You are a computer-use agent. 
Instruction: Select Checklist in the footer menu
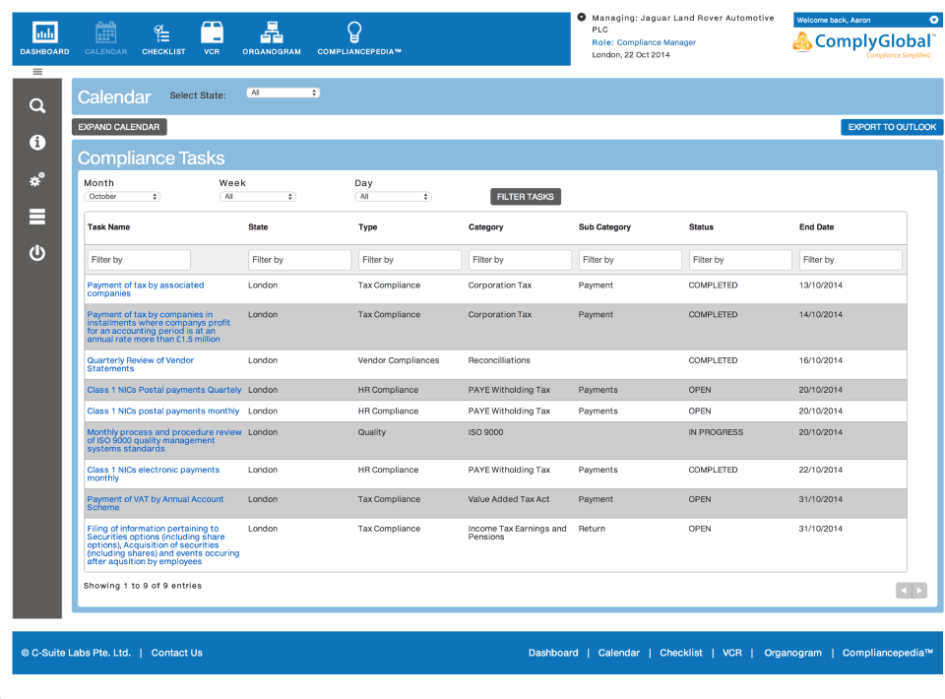click(681, 653)
